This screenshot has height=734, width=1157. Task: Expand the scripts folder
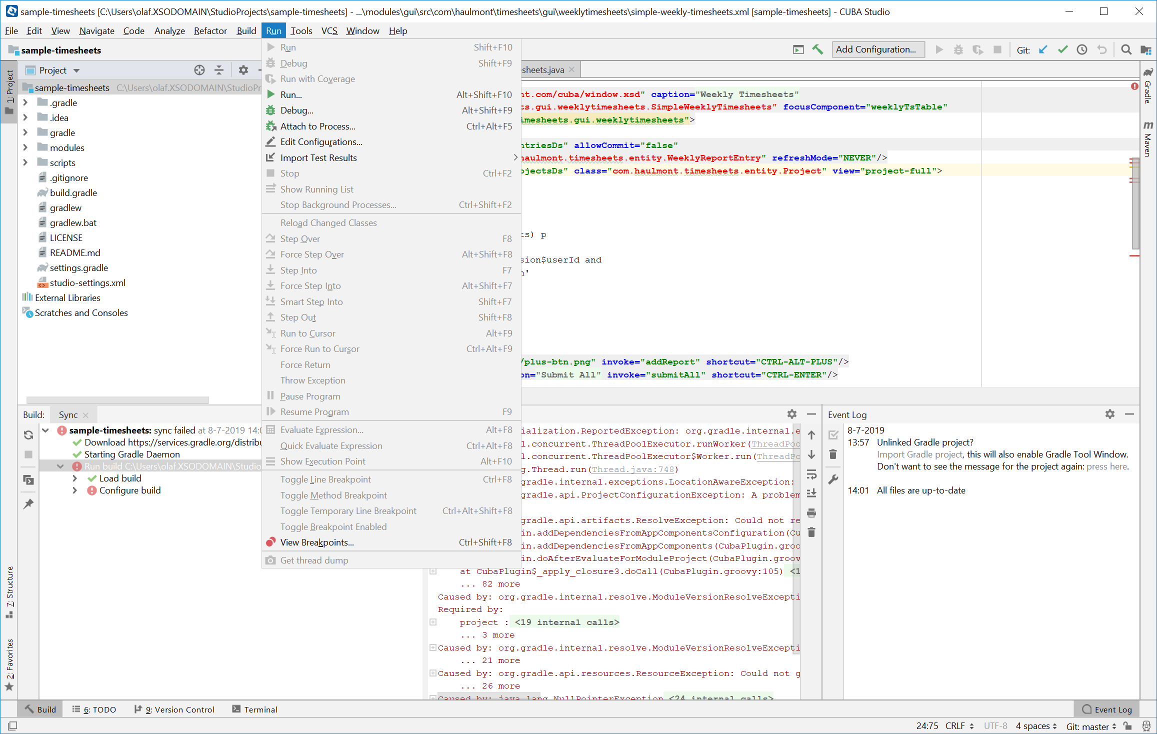[x=25, y=162]
